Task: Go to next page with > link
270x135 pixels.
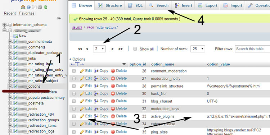Action: (112, 49)
